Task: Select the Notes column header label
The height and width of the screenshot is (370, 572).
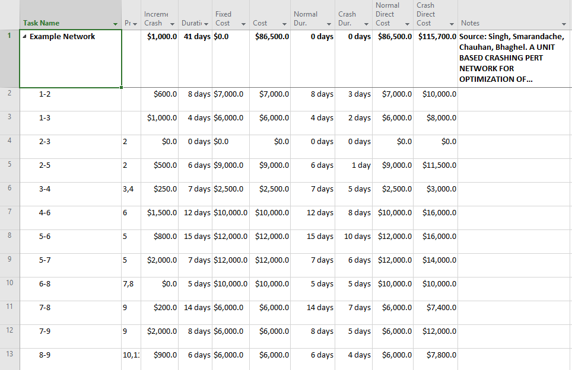Action: click(470, 23)
